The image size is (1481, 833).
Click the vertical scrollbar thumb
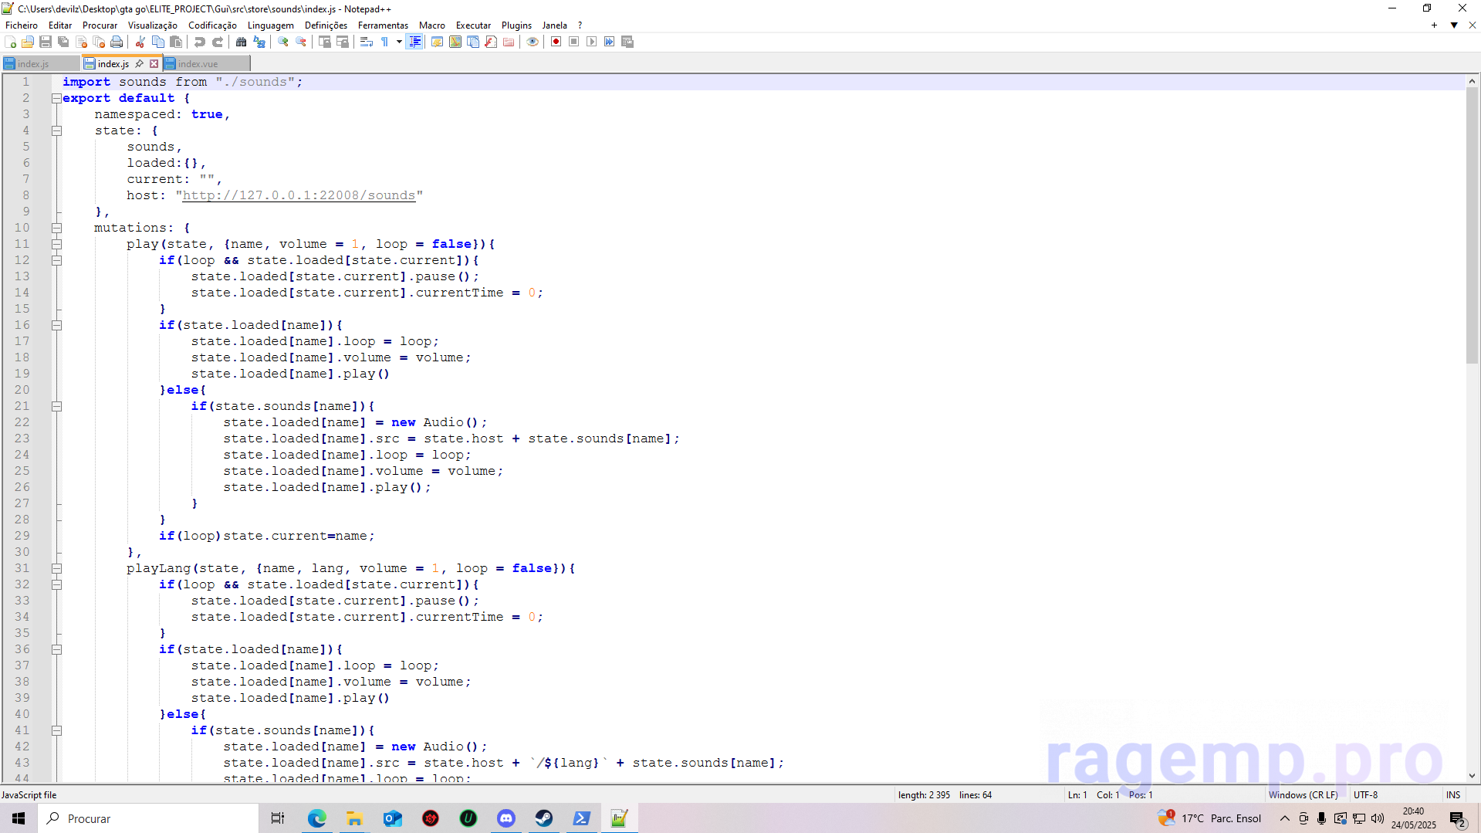click(1472, 224)
